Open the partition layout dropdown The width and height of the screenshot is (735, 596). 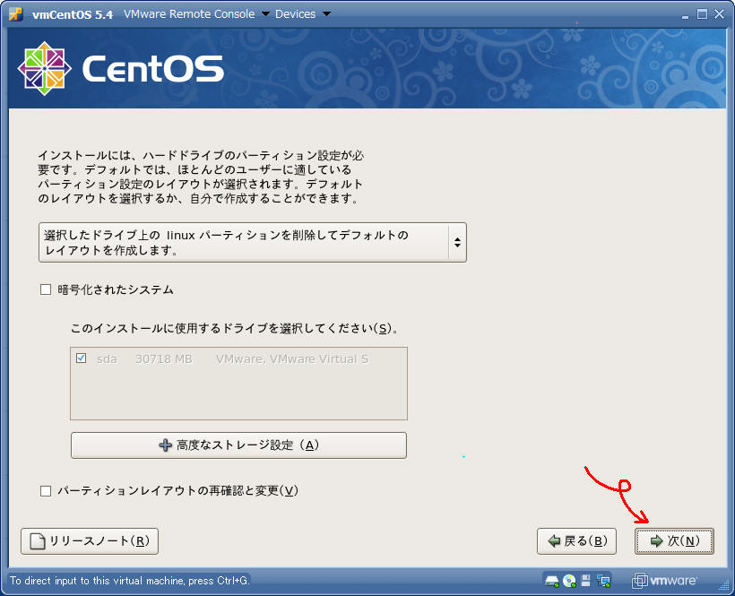(253, 242)
